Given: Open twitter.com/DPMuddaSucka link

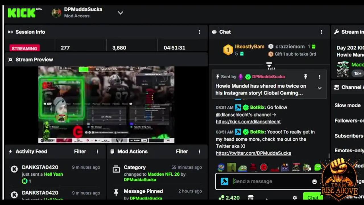Looking at the screenshot, I should point(253,153).
